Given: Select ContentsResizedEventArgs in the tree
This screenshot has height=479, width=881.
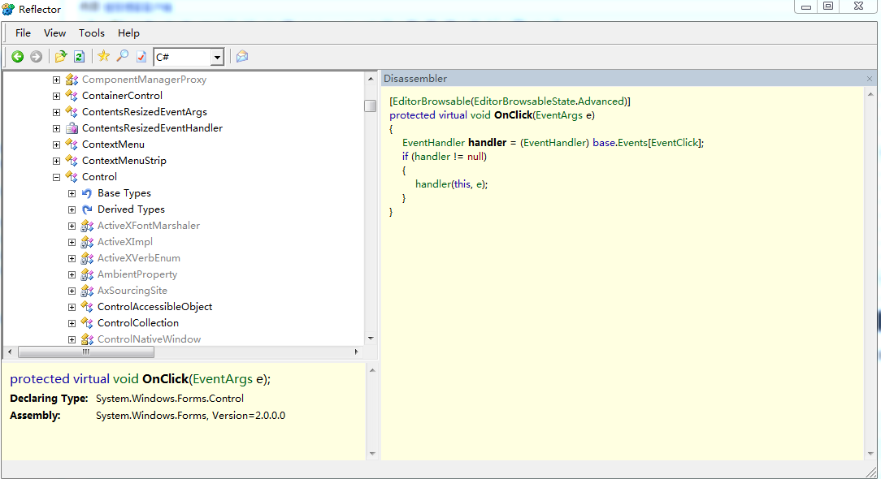Looking at the screenshot, I should point(145,112).
